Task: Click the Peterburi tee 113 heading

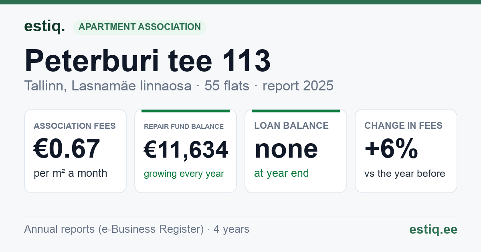Action: pos(148,61)
